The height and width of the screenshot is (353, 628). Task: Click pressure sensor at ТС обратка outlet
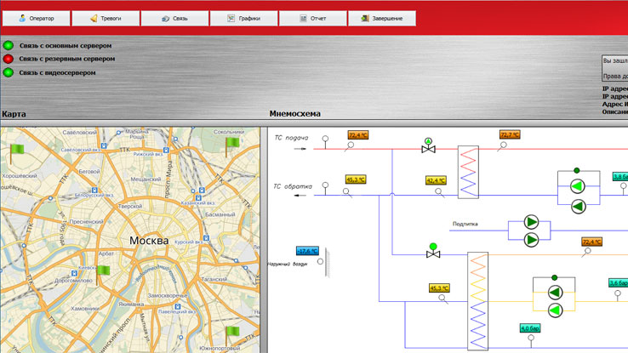(x=325, y=188)
